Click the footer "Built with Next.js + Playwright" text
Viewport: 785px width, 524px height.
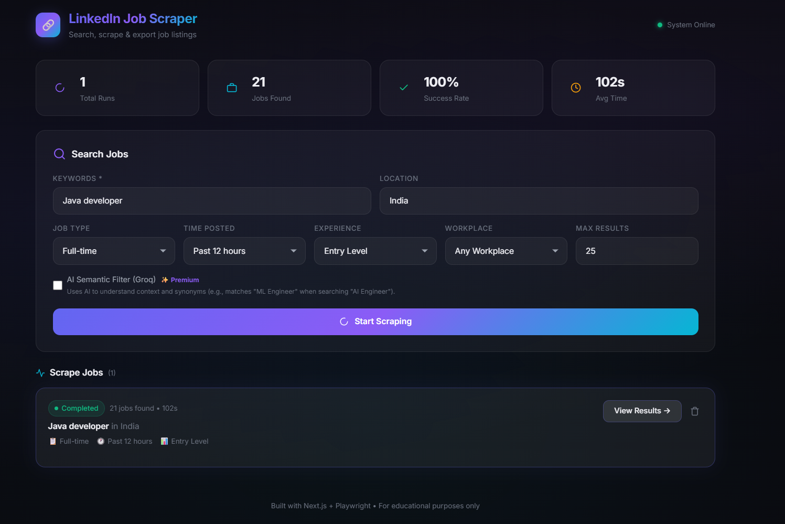tap(321, 506)
